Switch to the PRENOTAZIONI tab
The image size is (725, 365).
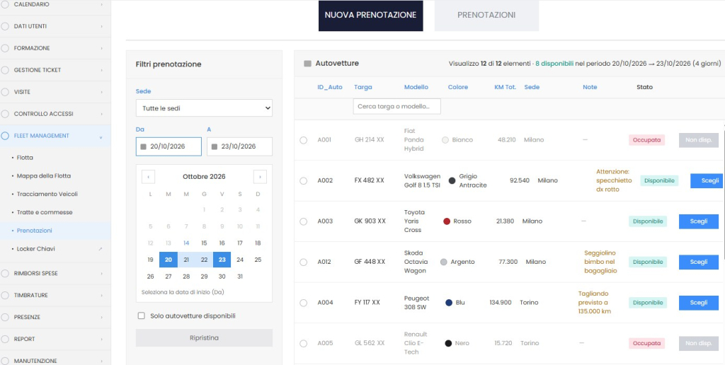[486, 16]
